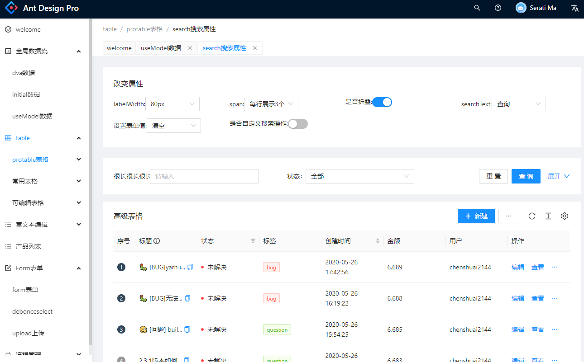This screenshot has height=362, width=584.
Task: Open the language switcher icon
Action: point(575,8)
